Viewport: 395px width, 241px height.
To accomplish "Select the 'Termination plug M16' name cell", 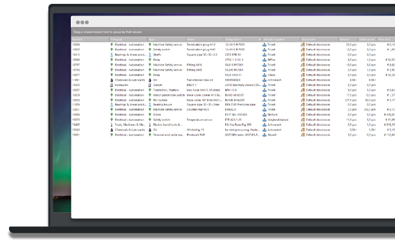I will pos(201,44).
